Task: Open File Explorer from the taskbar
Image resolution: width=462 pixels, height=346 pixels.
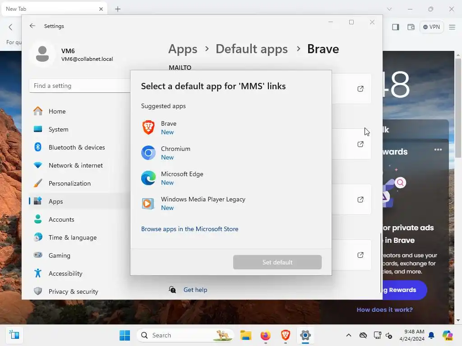Action: 246,335
